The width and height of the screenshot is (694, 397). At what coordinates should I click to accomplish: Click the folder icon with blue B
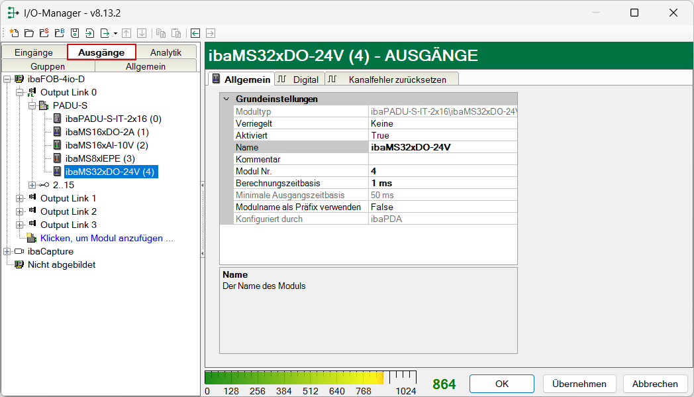pos(59,32)
